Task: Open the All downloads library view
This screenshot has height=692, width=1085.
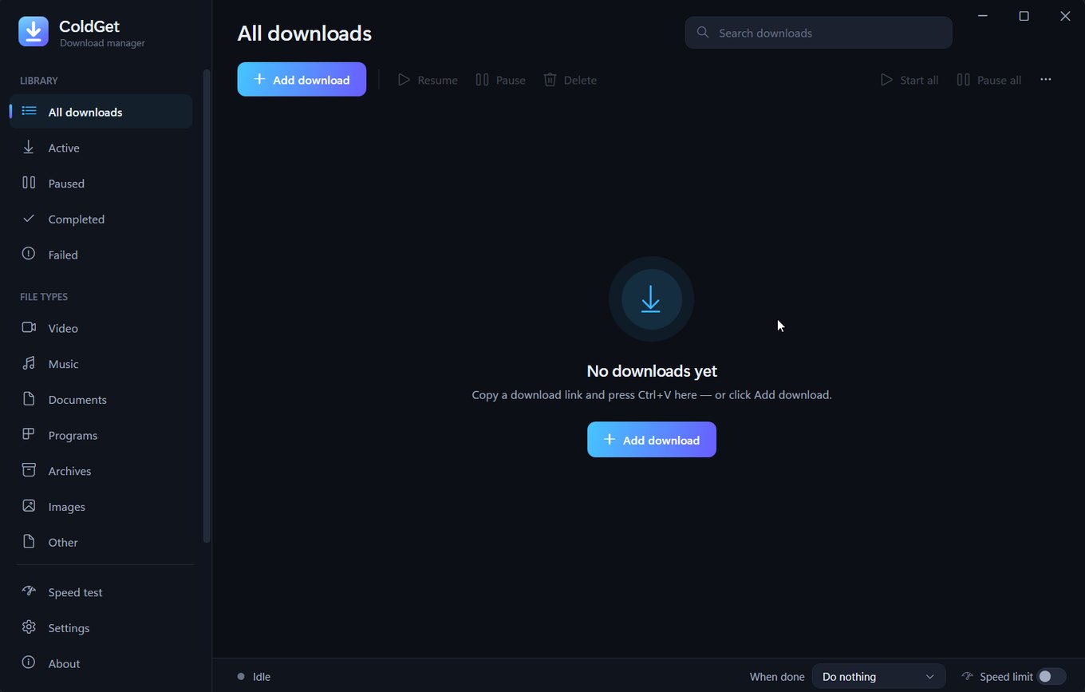Action: click(101, 112)
